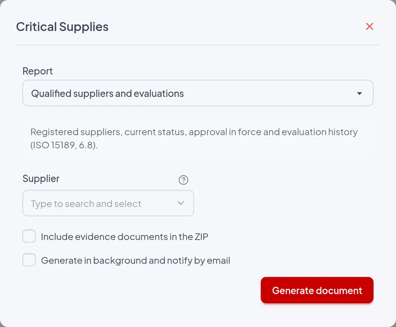Close the Critical Supplies dialog
396x327 pixels.
tap(369, 27)
